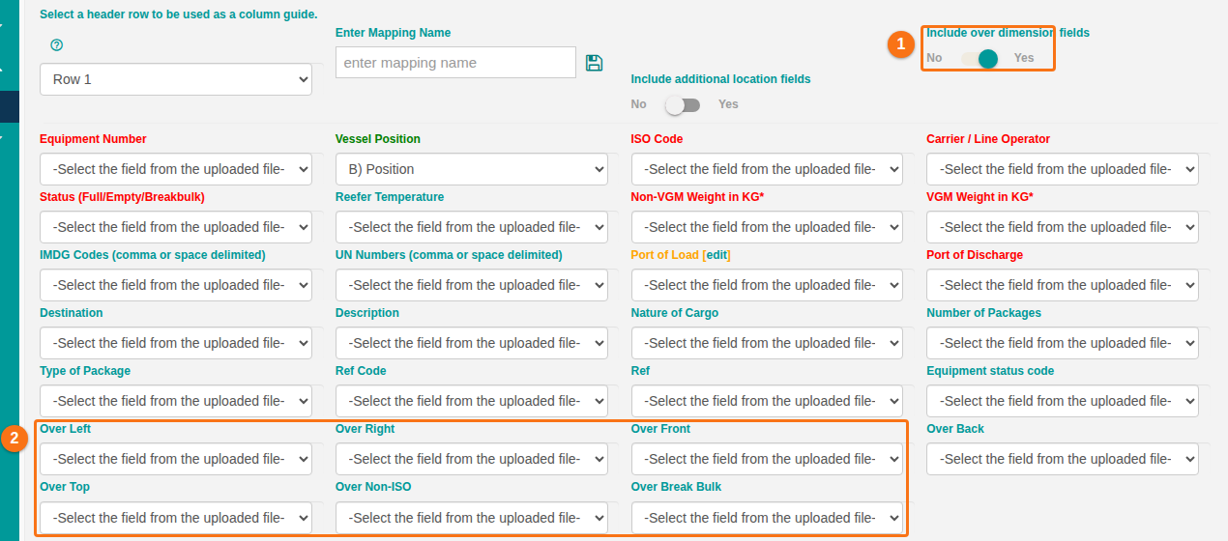Open the Row 1 header row dropdown
The image size is (1228, 541).
pyautogui.click(x=176, y=79)
